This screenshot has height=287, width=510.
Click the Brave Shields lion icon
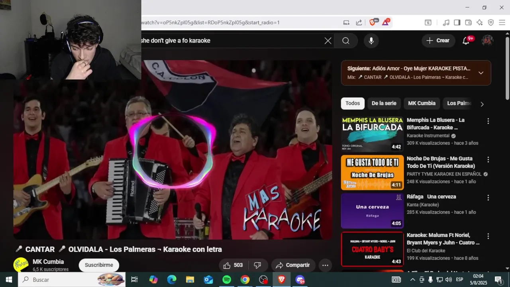(x=373, y=22)
